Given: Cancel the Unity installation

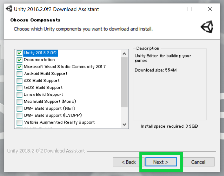Looking at the screenshot, I should (198, 162).
